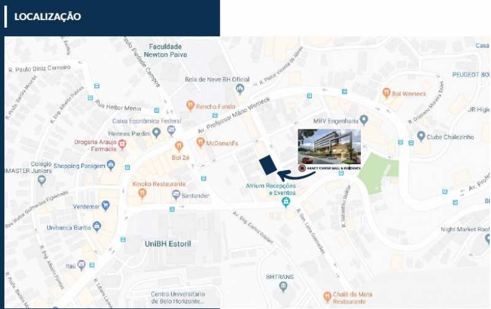
Task: Open the Atrium Recepções e Eventos pin
Action: pyautogui.click(x=285, y=202)
